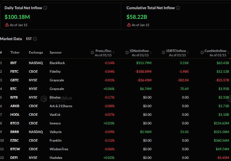
Task: Open info tooltip for Daily Total Net Inflow
Action: pos(45,8)
